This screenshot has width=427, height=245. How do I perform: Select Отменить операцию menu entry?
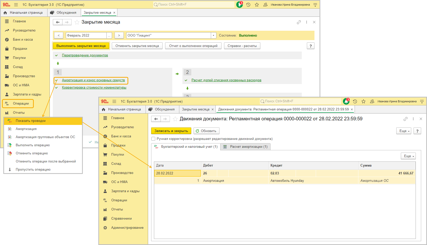(x=43, y=153)
